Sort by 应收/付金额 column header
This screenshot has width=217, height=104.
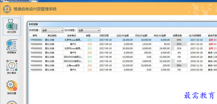(123, 36)
